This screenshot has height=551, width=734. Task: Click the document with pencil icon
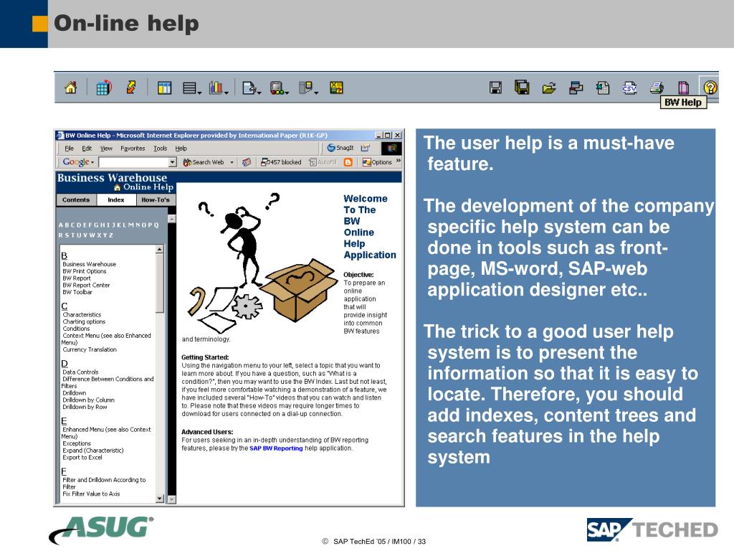pos(249,88)
